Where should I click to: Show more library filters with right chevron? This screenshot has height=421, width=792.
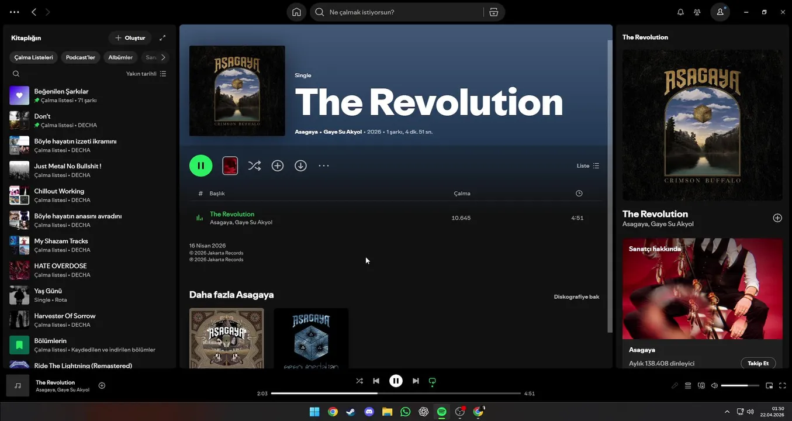[163, 57]
